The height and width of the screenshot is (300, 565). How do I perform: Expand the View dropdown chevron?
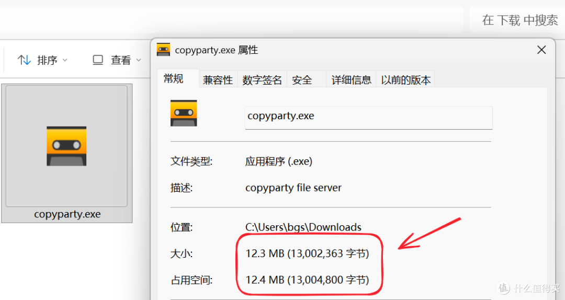tap(138, 60)
